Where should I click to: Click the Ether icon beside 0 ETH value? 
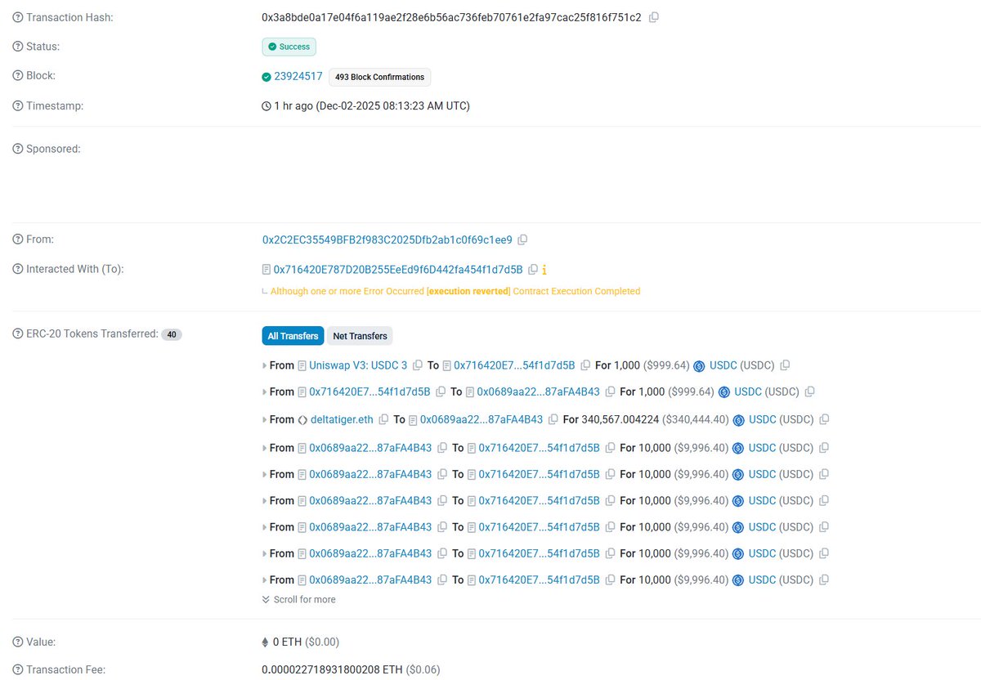click(x=265, y=642)
